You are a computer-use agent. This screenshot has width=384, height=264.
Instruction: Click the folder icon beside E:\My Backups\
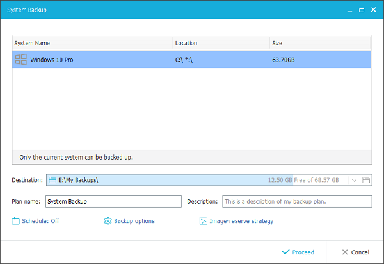52,180
